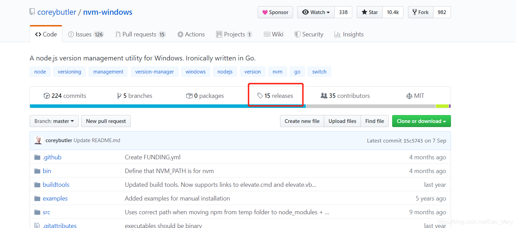
Task: Click the New pull request button
Action: point(106,121)
